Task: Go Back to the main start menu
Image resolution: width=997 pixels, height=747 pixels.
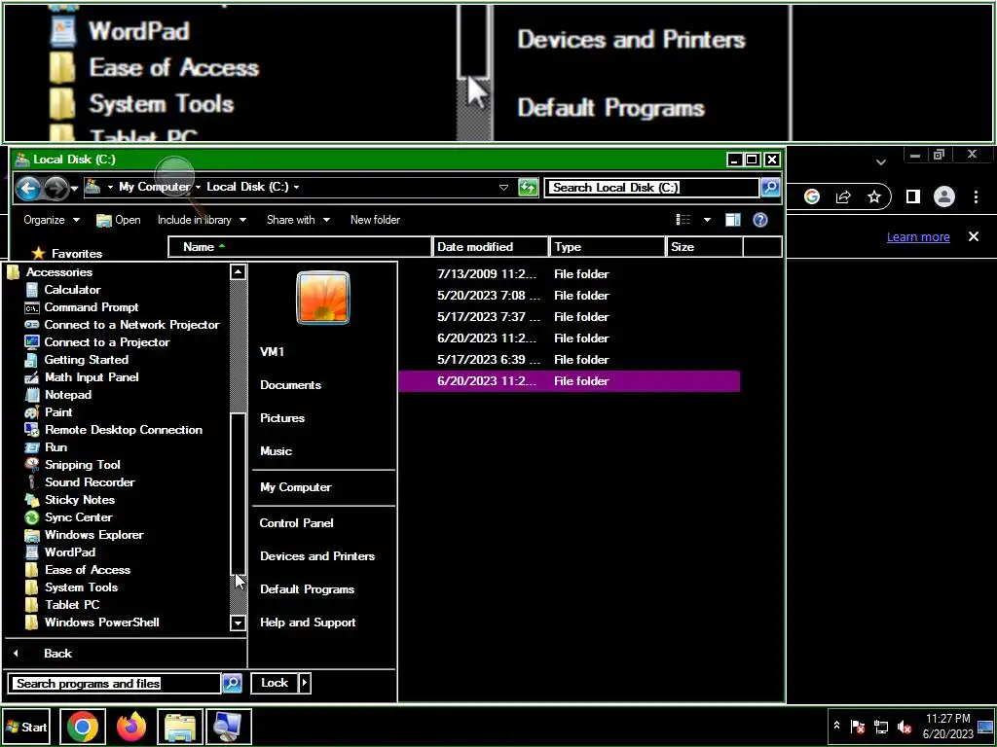Action: pos(57,653)
